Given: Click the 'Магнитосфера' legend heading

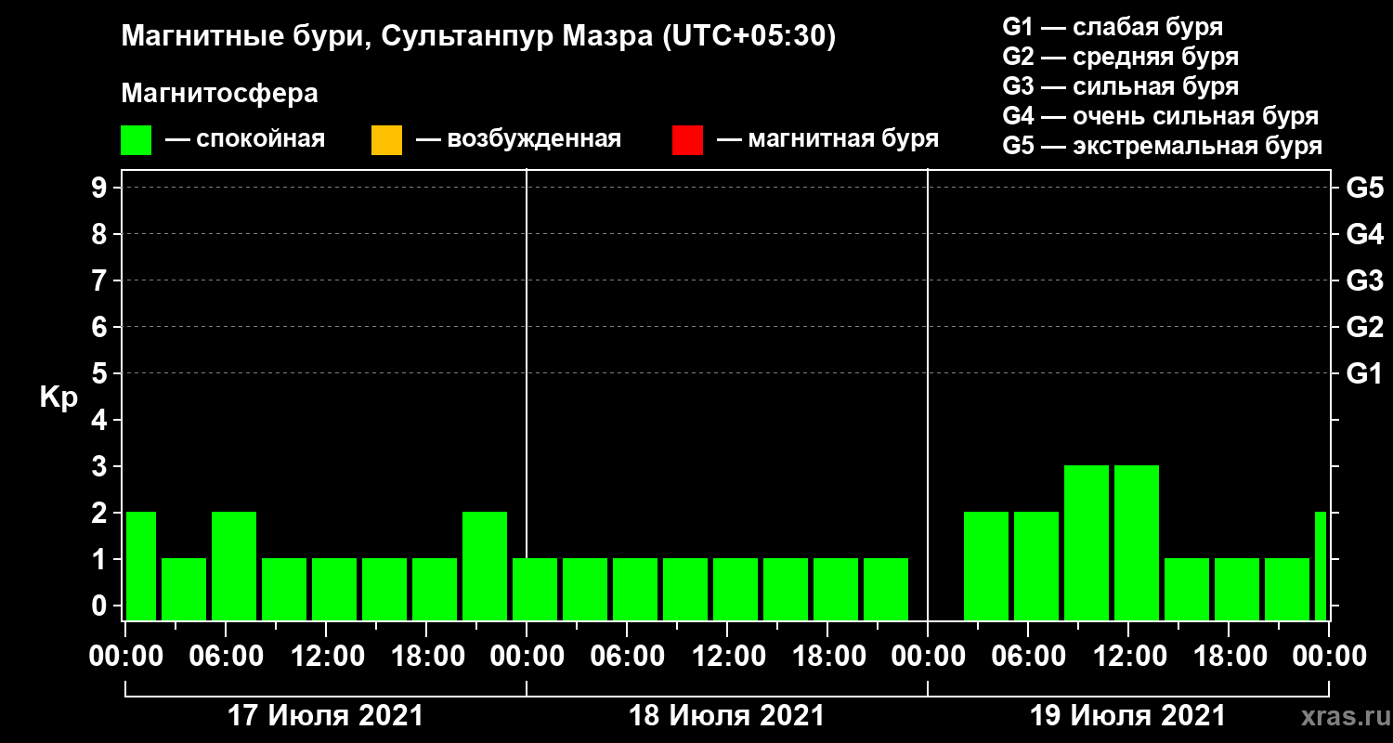Looking at the screenshot, I should point(219,94).
